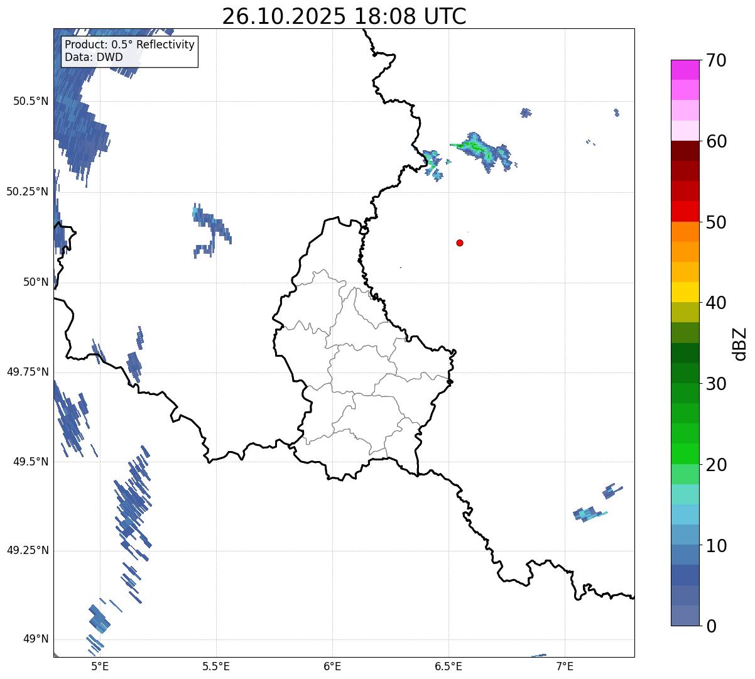Viewport: 755px width, 679px height.
Task: Click the 50.5°N latitude label
Action: point(31,101)
